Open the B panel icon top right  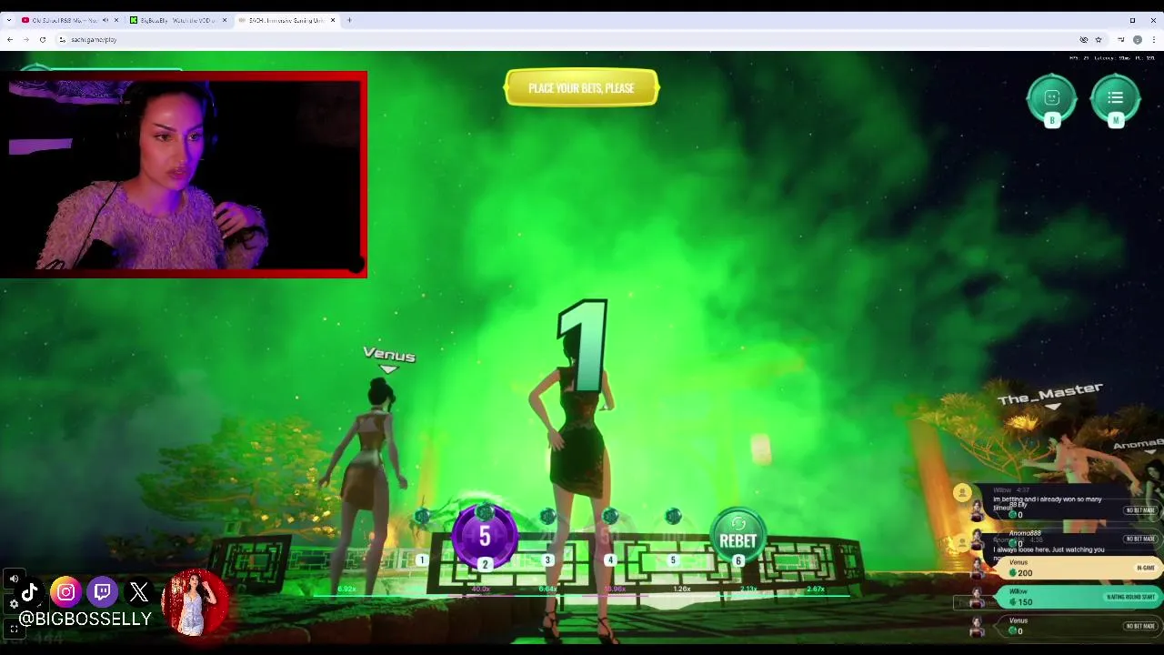pos(1052,99)
